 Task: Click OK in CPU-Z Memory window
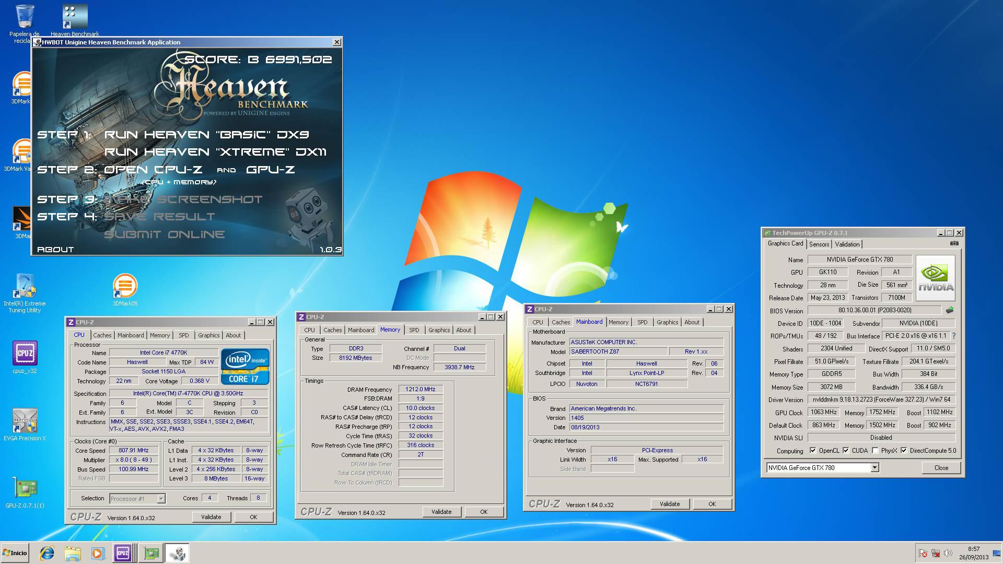point(484,512)
